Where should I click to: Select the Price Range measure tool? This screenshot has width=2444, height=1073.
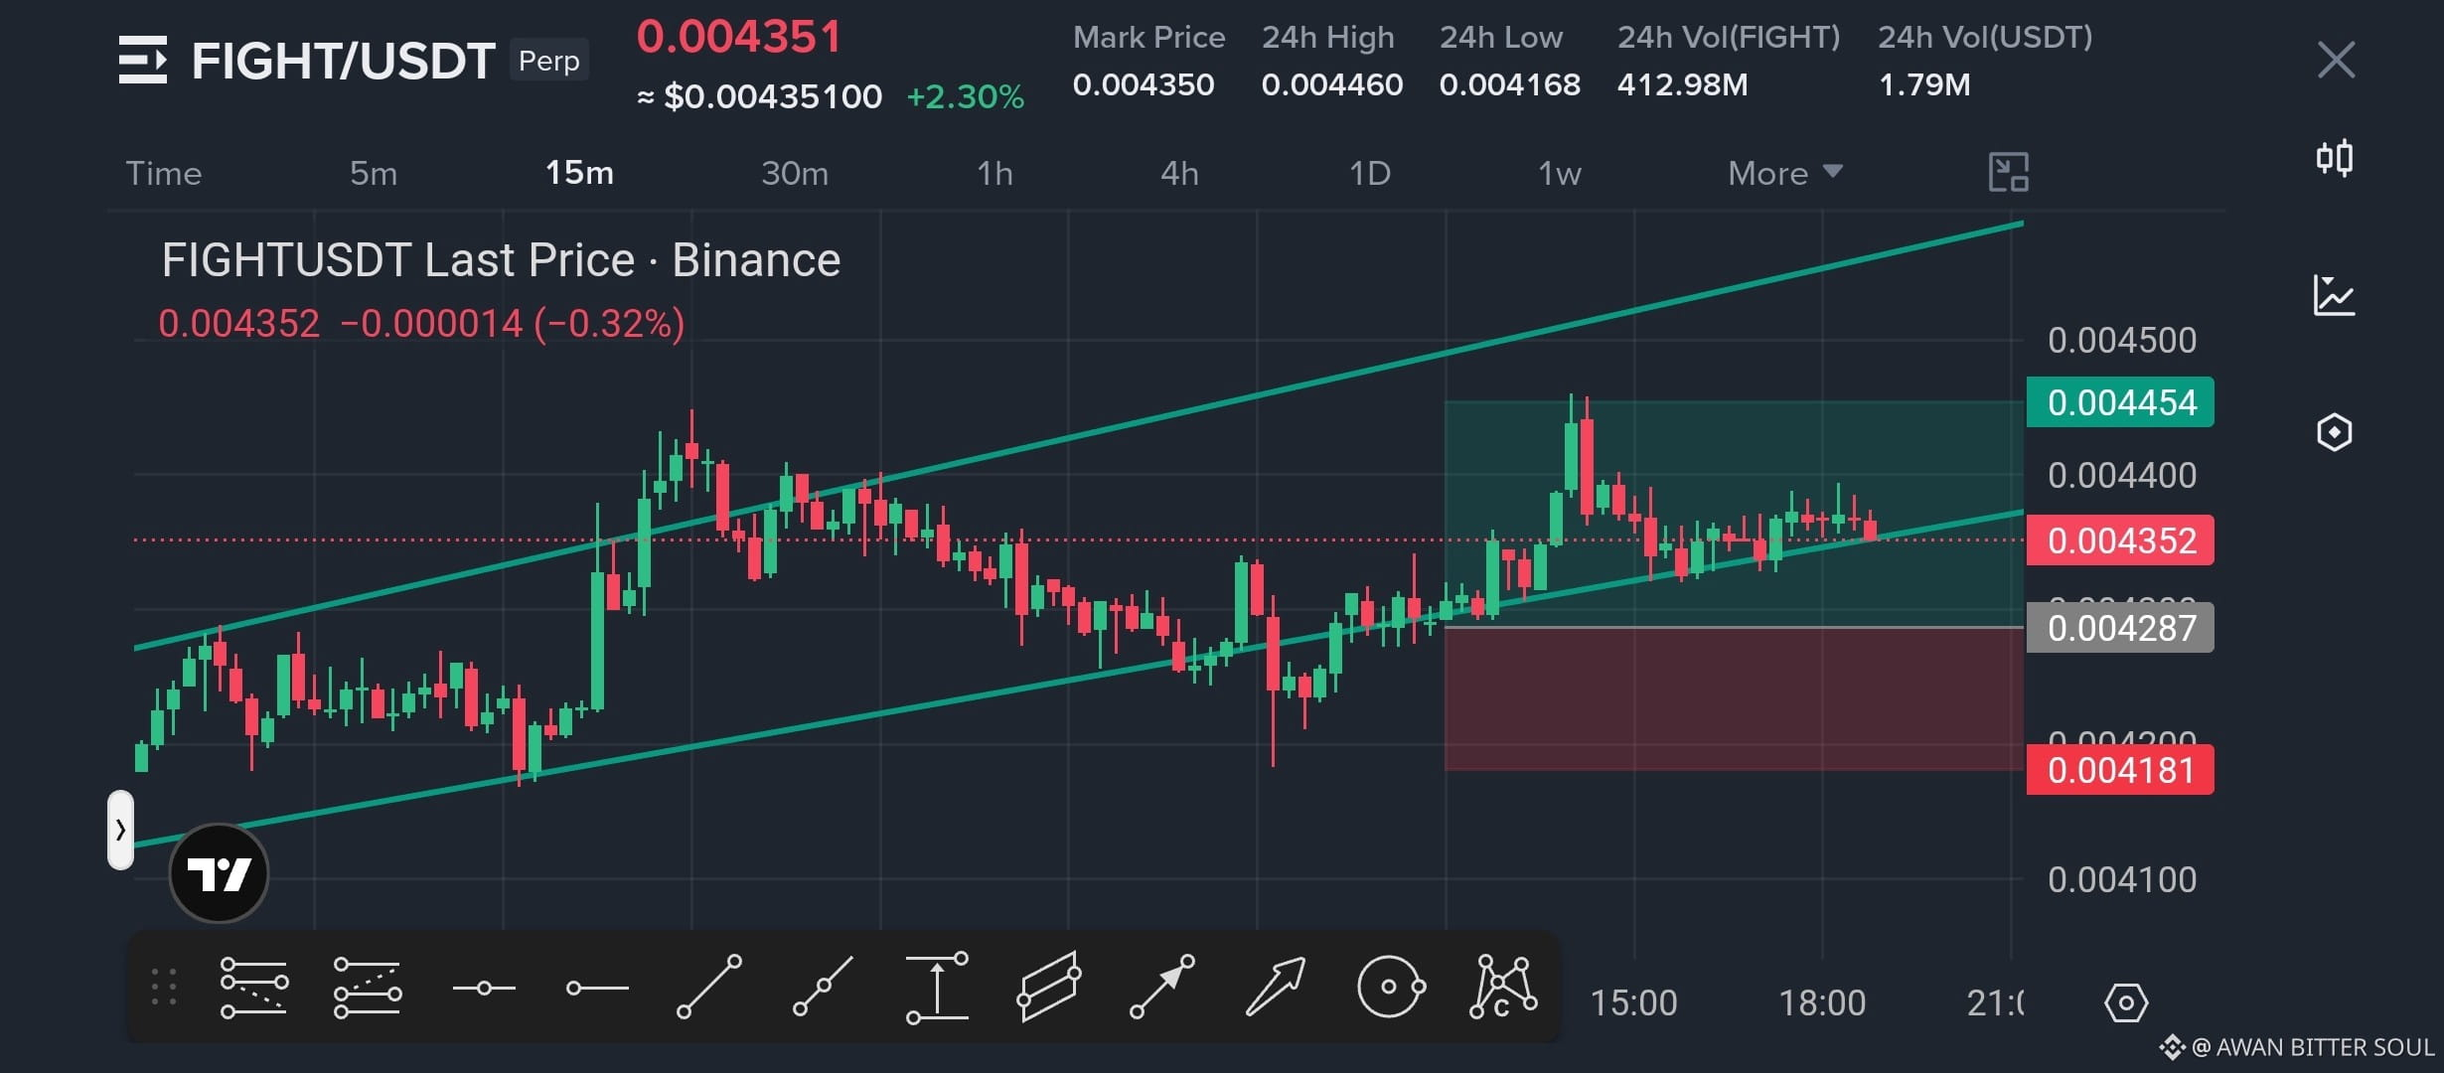pos(937,987)
